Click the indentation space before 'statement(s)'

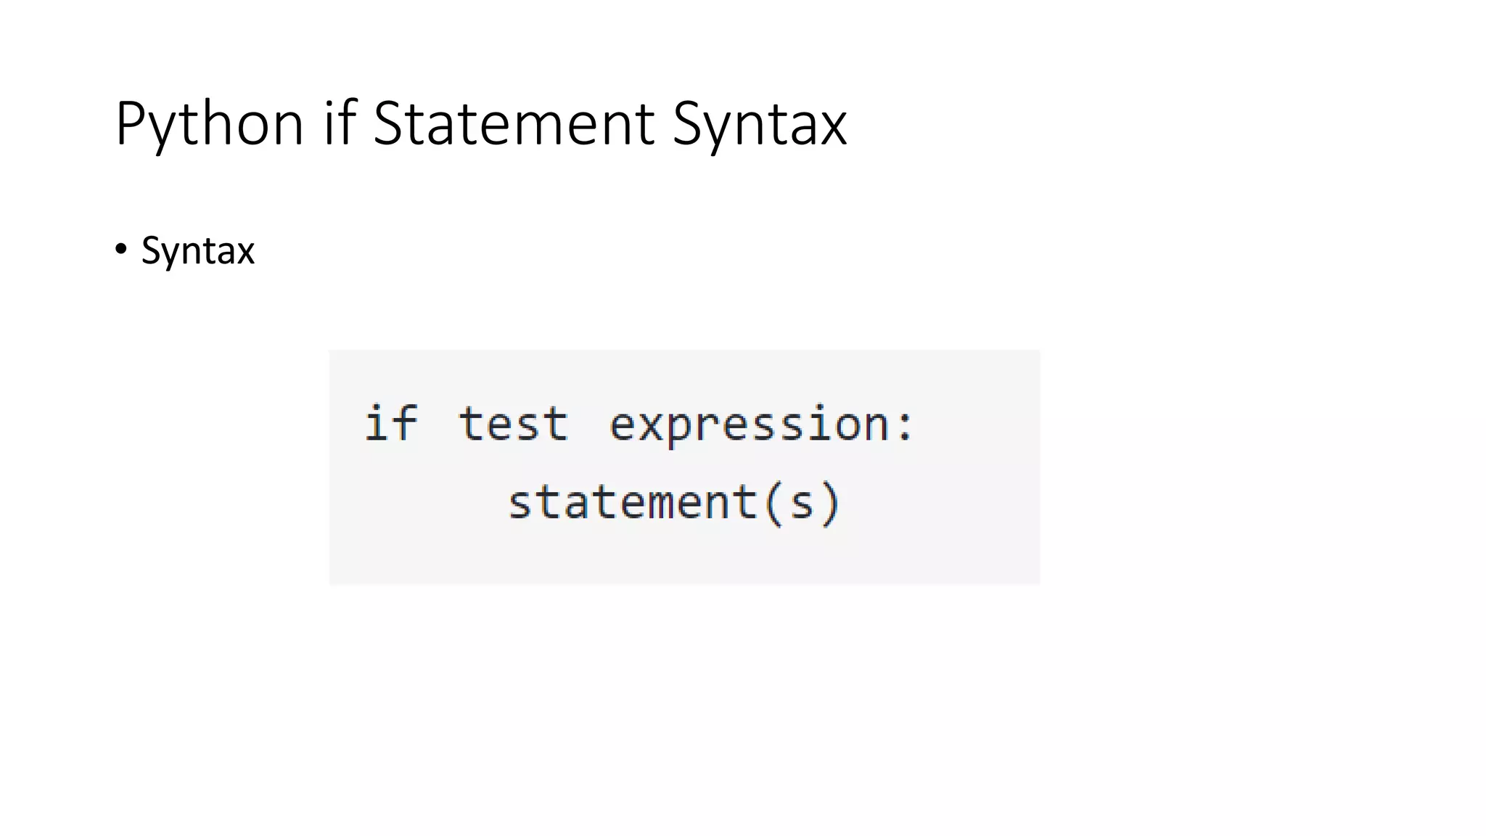434,502
